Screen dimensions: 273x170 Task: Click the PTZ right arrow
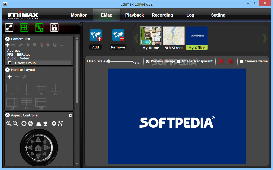47,148
